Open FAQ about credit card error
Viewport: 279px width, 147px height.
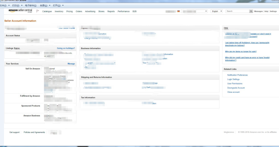(247, 59)
